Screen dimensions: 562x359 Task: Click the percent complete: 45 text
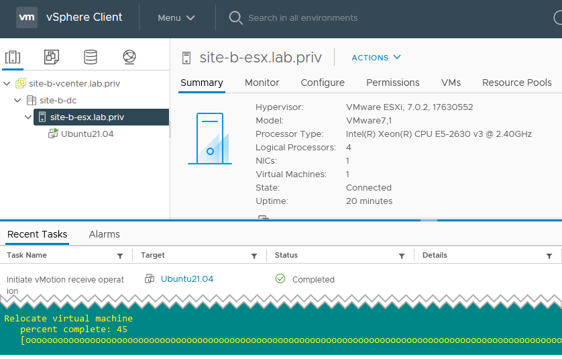pyautogui.click(x=74, y=329)
